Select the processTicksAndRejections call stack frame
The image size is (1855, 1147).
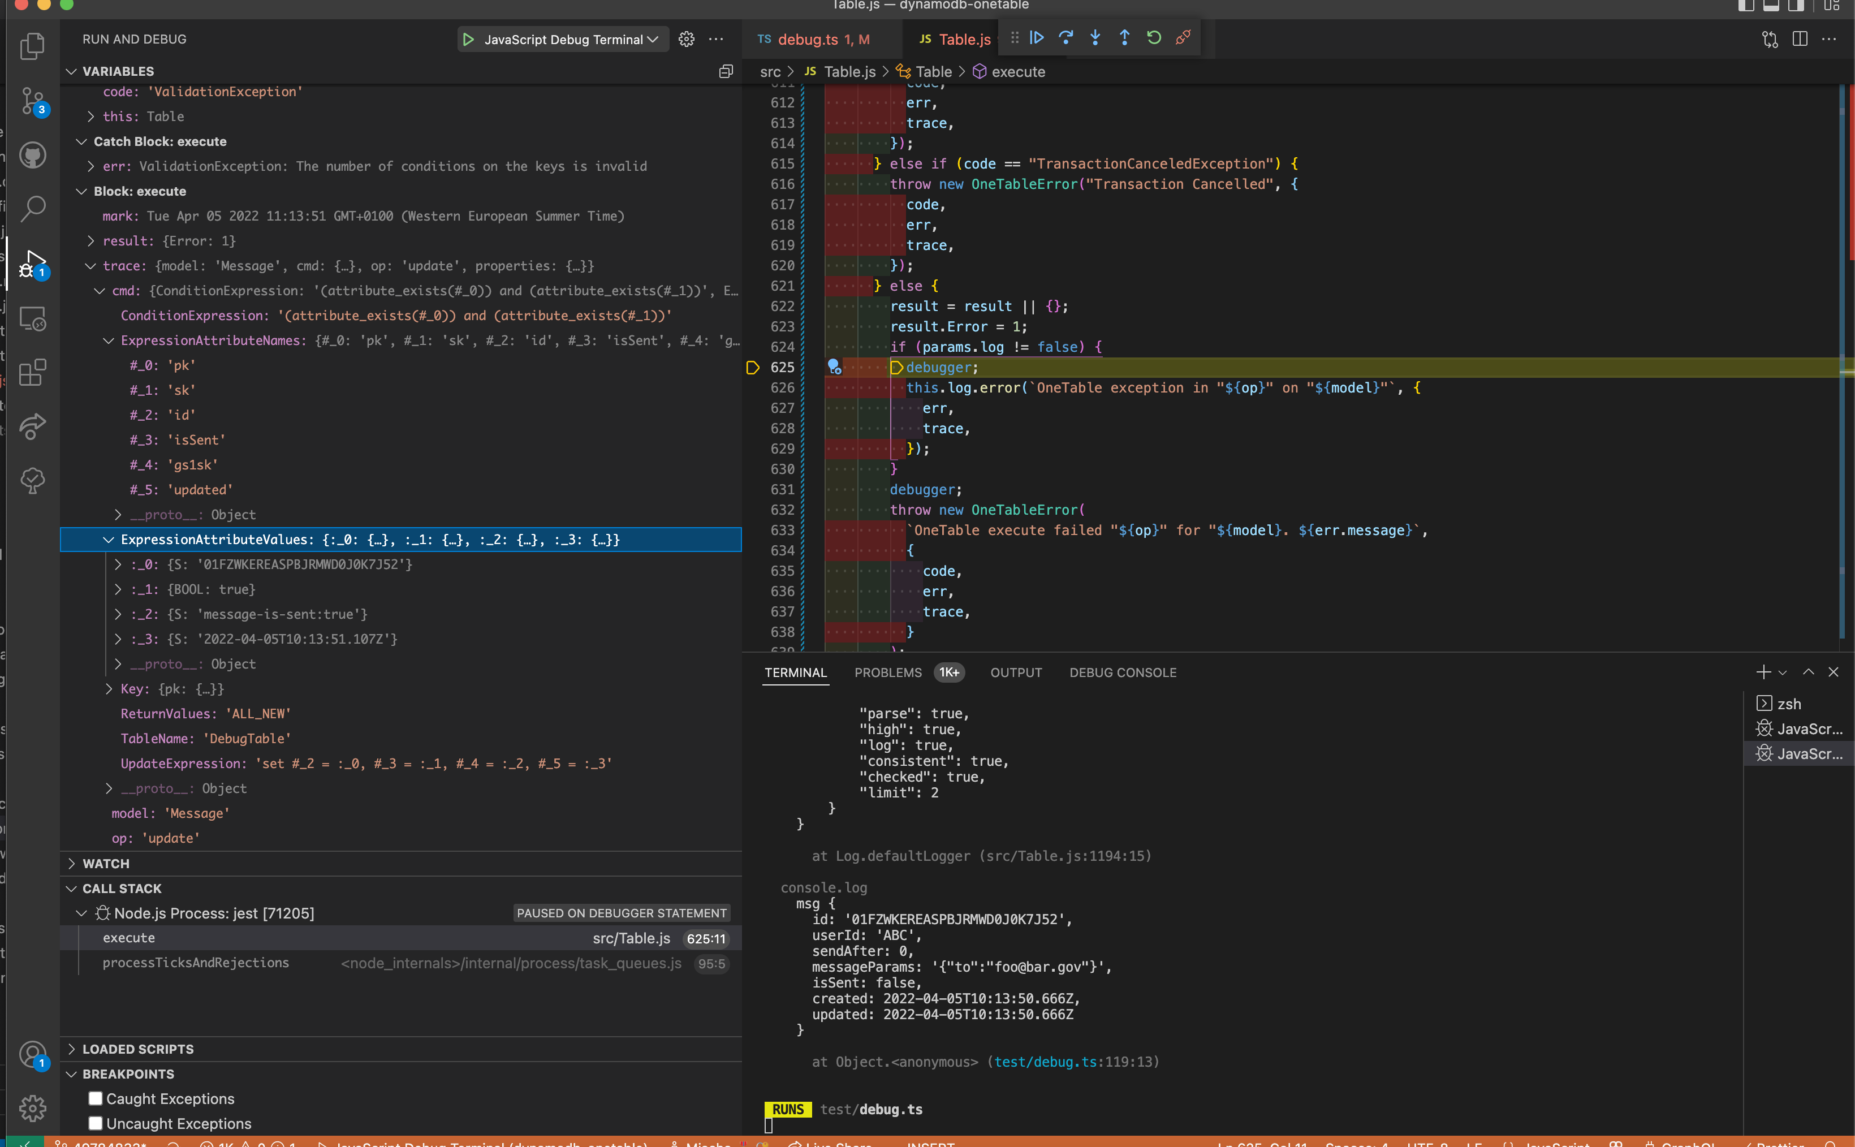(196, 963)
